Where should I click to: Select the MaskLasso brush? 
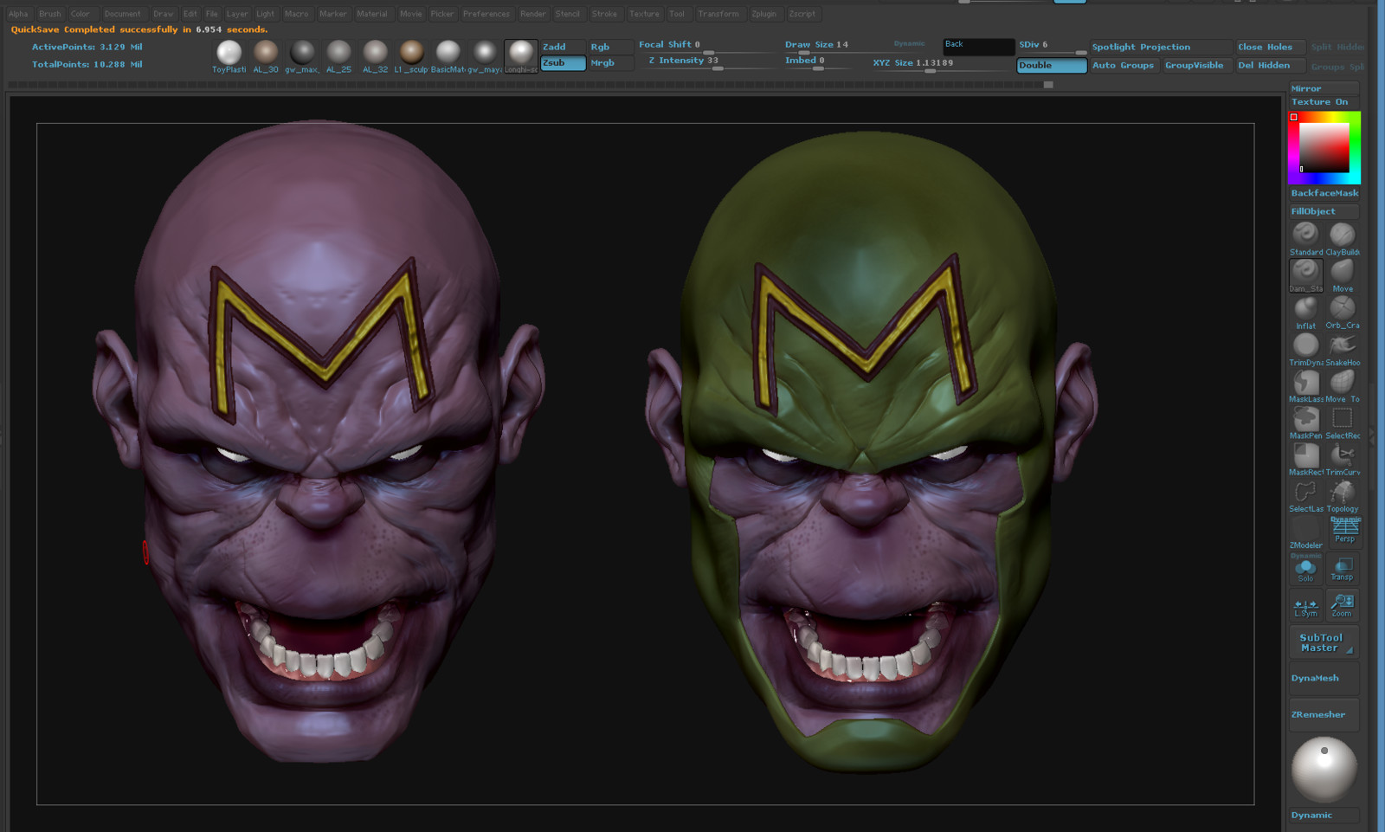[x=1305, y=385]
